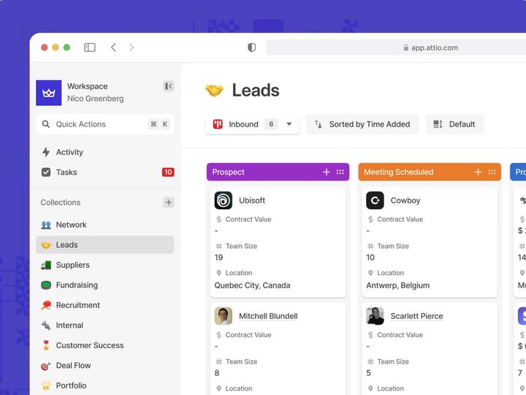The width and height of the screenshot is (526, 395).
Task: Add a card to the Prospect column
Action: 326,172
